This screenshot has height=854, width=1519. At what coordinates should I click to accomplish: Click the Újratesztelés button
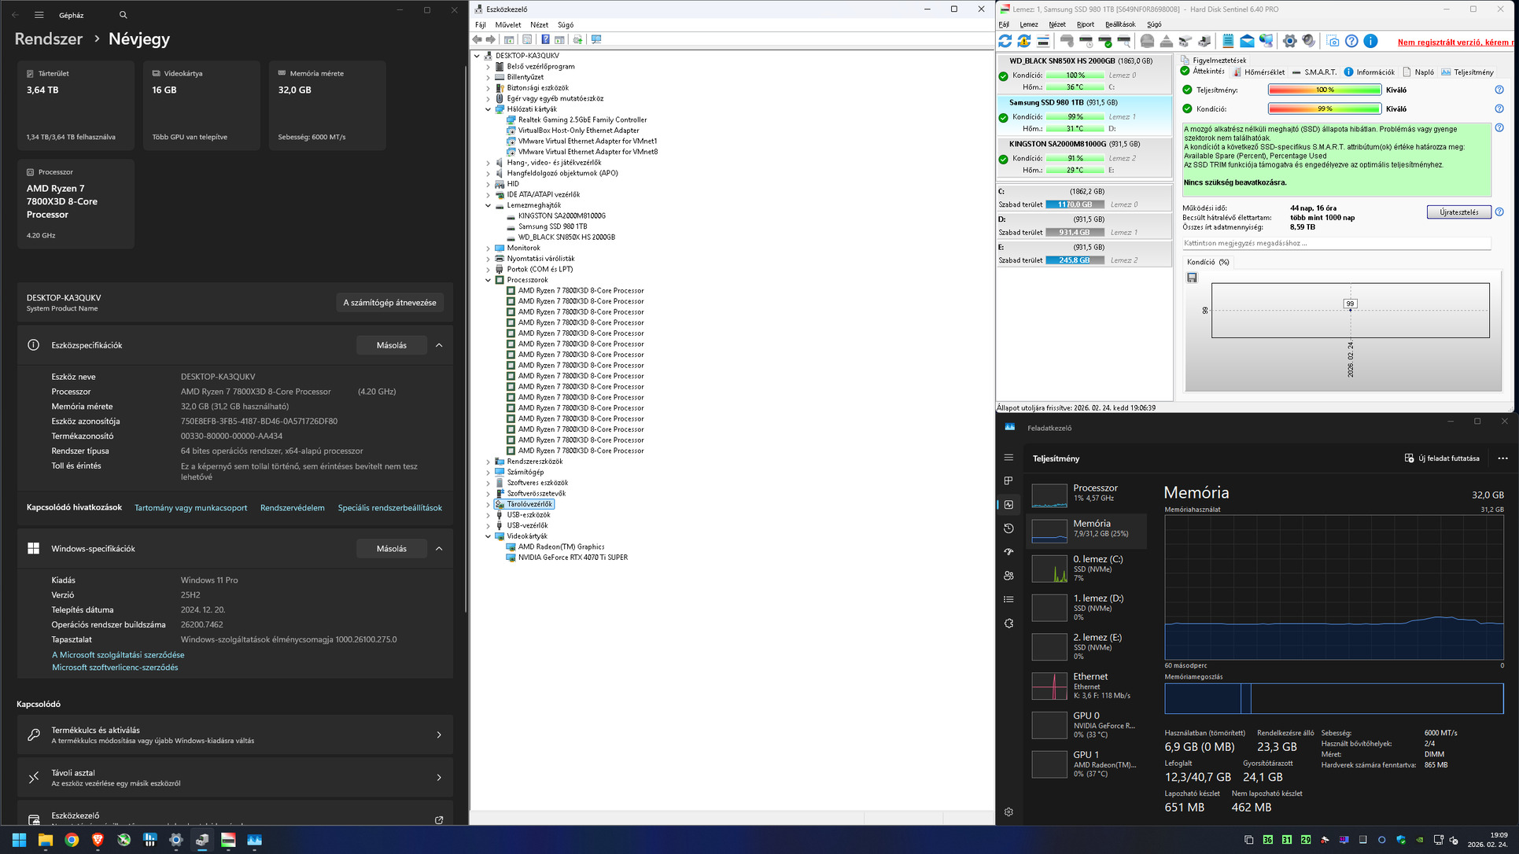1458,212
